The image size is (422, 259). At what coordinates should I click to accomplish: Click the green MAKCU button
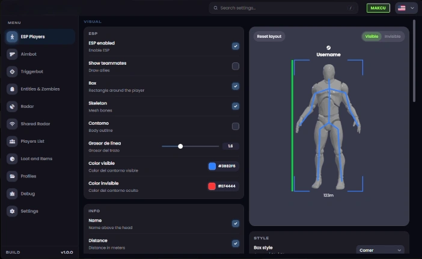pyautogui.click(x=378, y=8)
